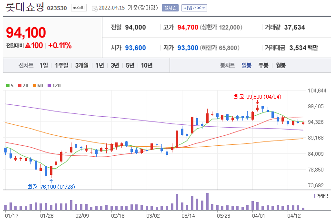Select the 10년 line chart tab

[x=147, y=65]
